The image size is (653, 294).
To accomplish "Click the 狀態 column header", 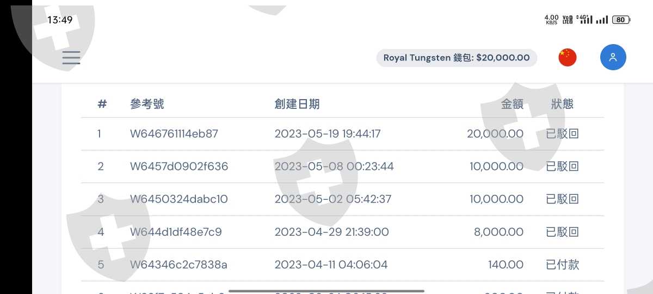I will pos(562,104).
